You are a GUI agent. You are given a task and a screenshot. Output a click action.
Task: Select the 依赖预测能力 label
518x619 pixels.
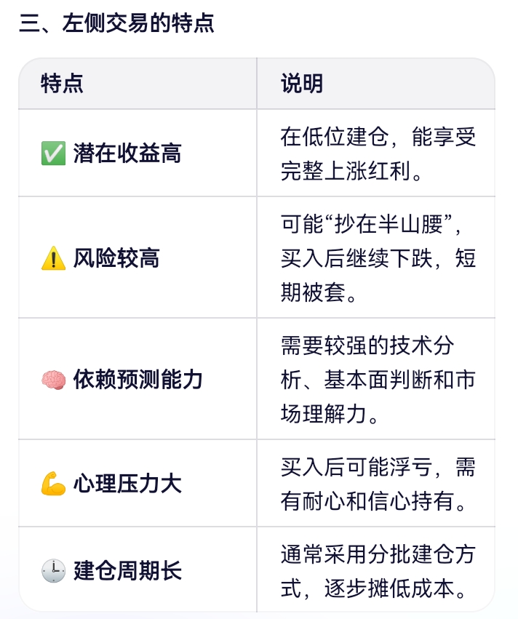click(138, 380)
